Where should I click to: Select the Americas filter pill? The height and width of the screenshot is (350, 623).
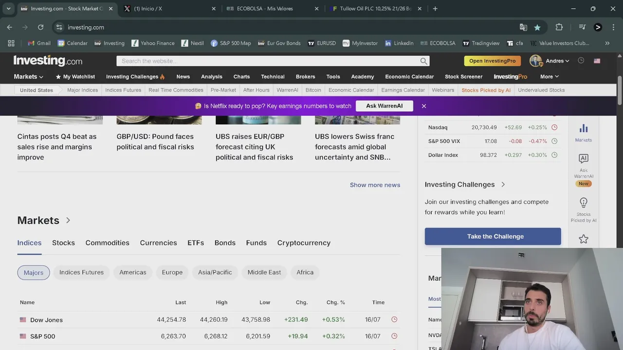click(x=133, y=272)
